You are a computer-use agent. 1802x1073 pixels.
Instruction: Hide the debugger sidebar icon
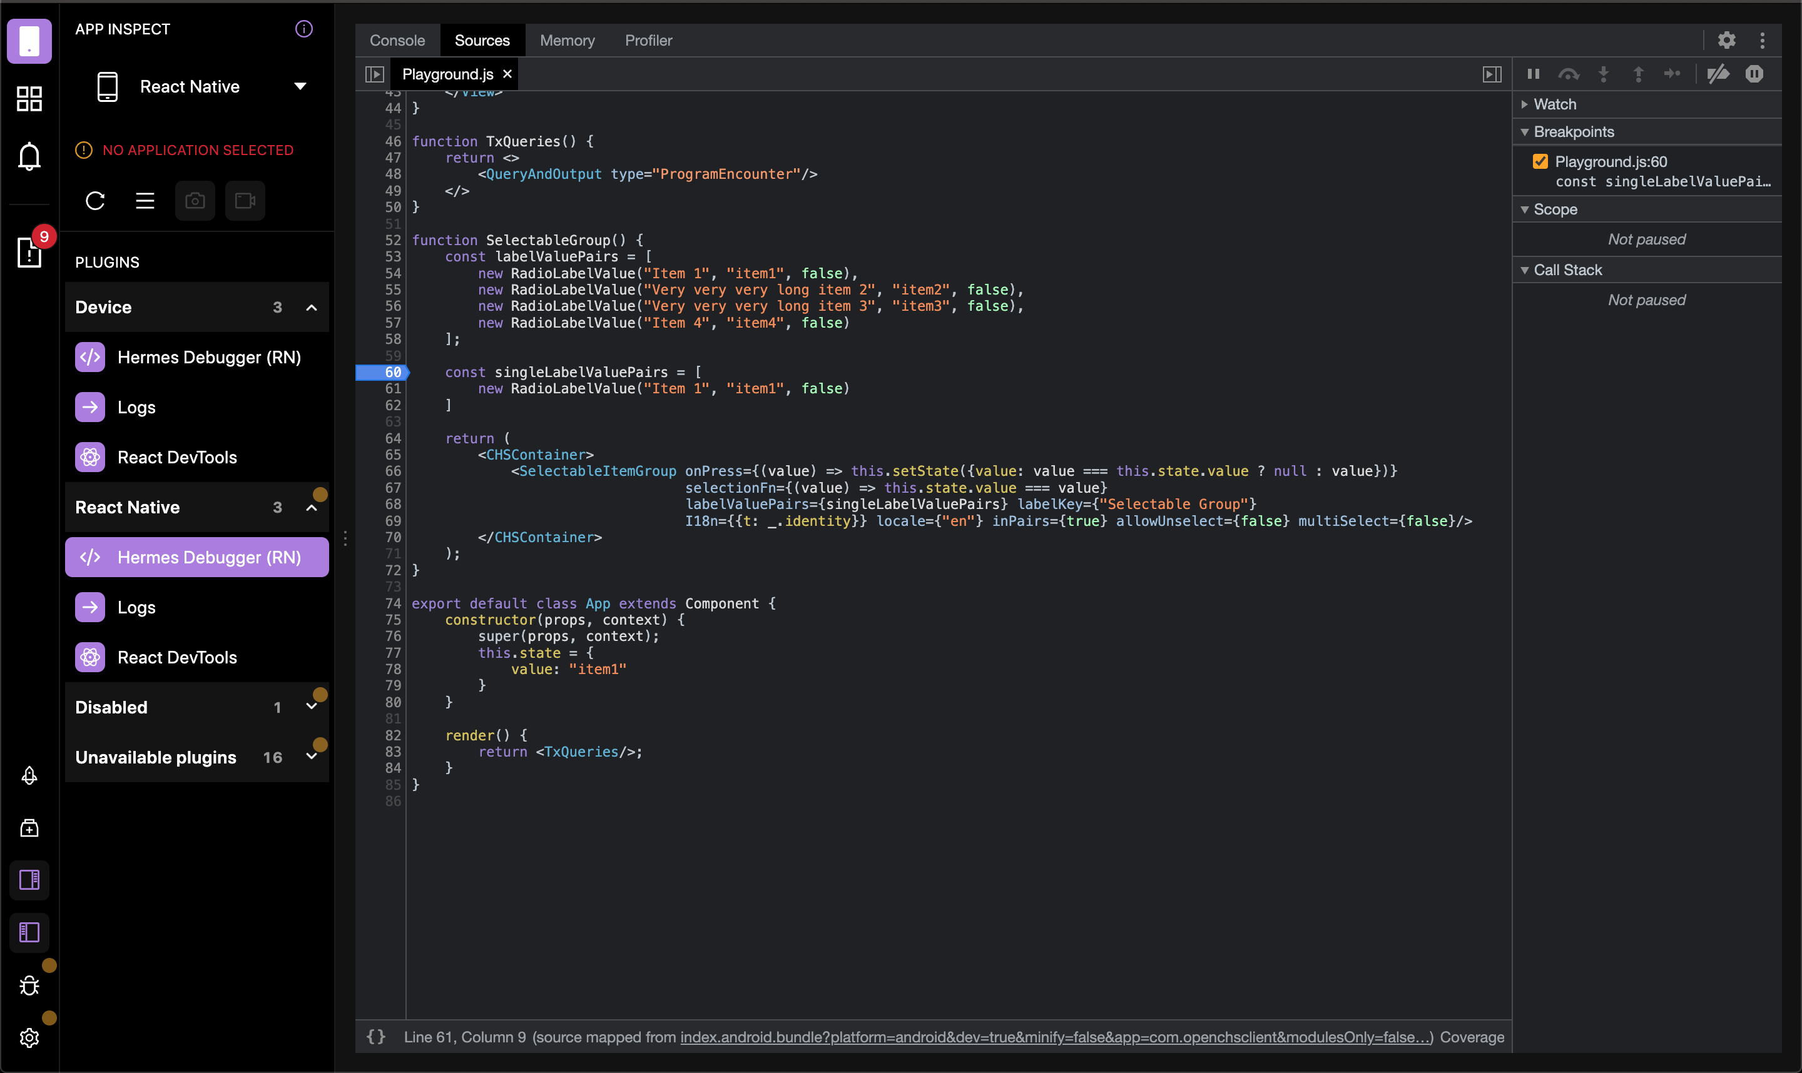click(1492, 74)
